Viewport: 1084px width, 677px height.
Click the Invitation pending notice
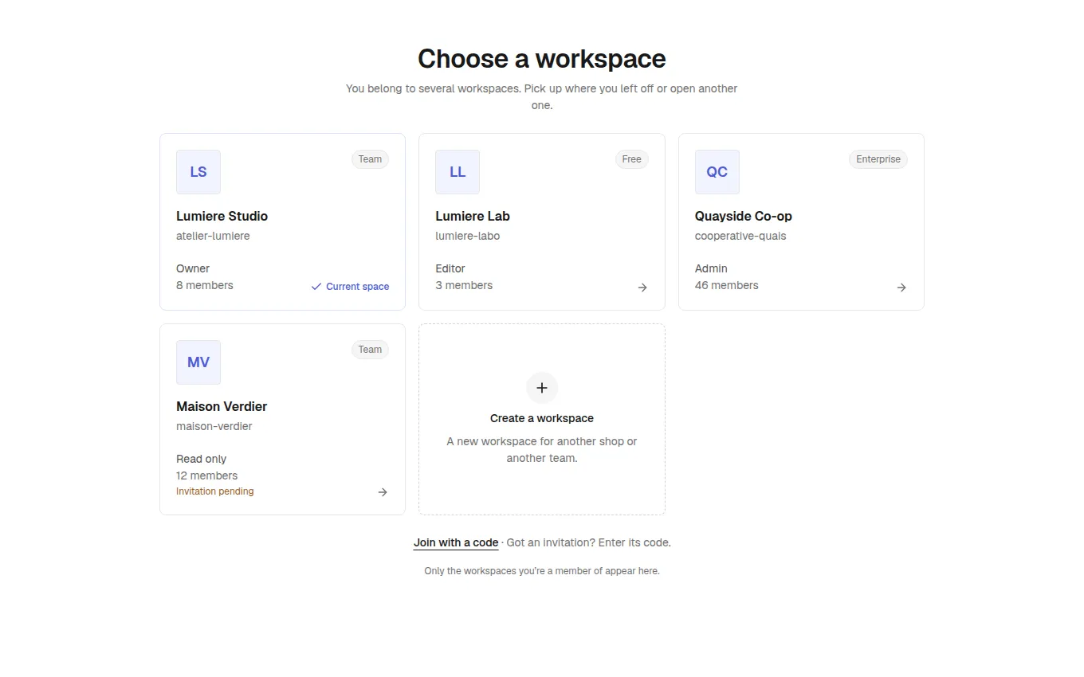[x=215, y=491]
